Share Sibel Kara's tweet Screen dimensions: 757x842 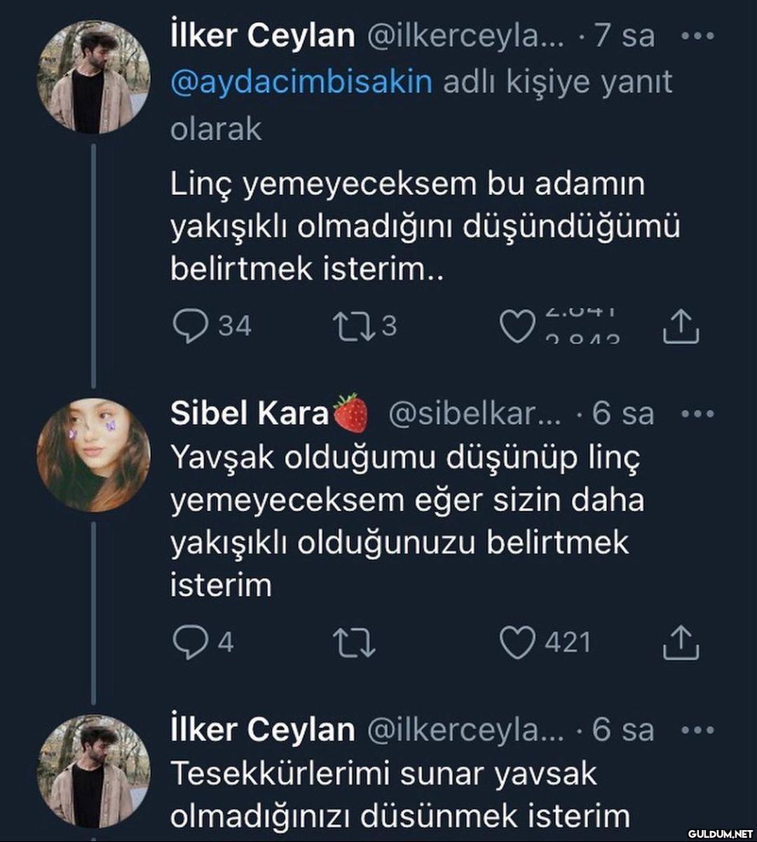coord(681,644)
